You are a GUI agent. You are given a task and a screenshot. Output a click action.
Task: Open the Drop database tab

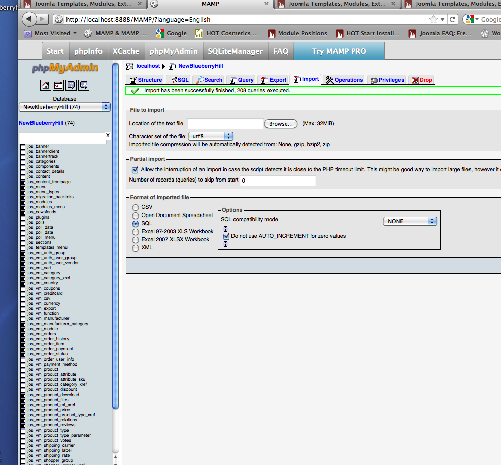click(x=422, y=80)
